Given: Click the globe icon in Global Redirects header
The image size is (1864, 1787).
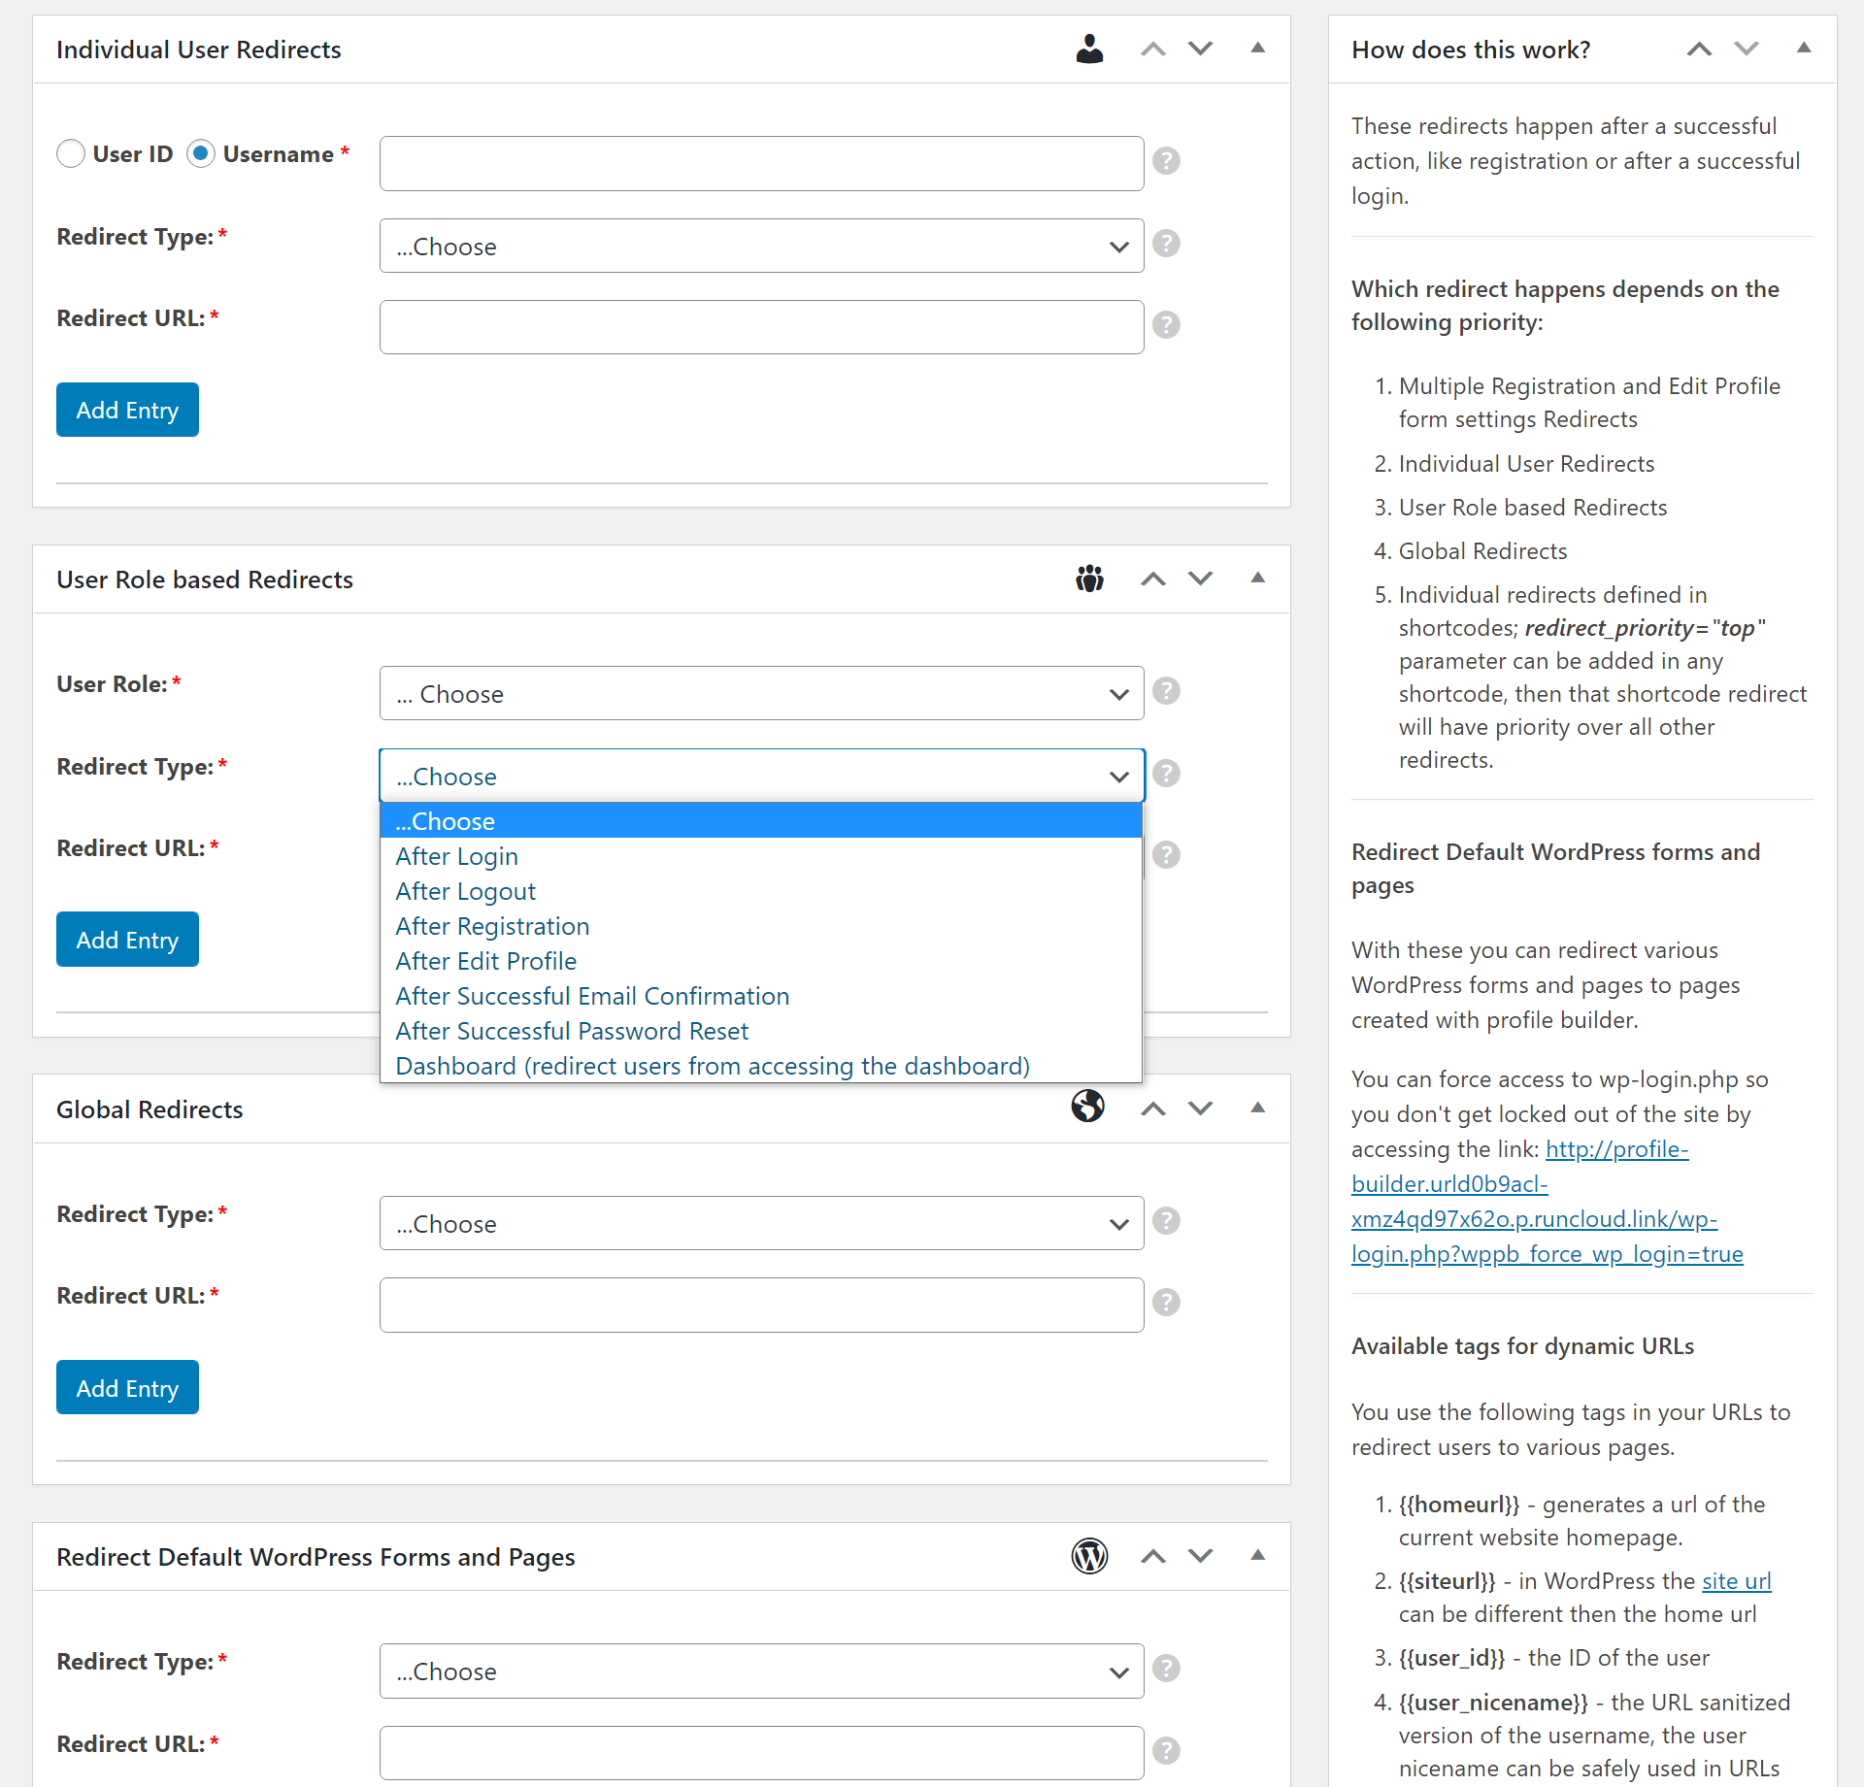Looking at the screenshot, I should tap(1088, 1106).
